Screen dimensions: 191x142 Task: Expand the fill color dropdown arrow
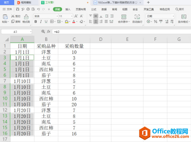69,22
